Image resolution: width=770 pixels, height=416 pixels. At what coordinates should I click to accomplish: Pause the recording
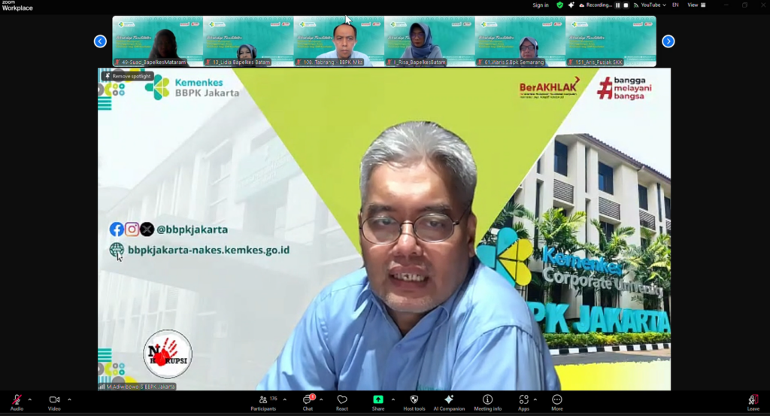coord(618,5)
